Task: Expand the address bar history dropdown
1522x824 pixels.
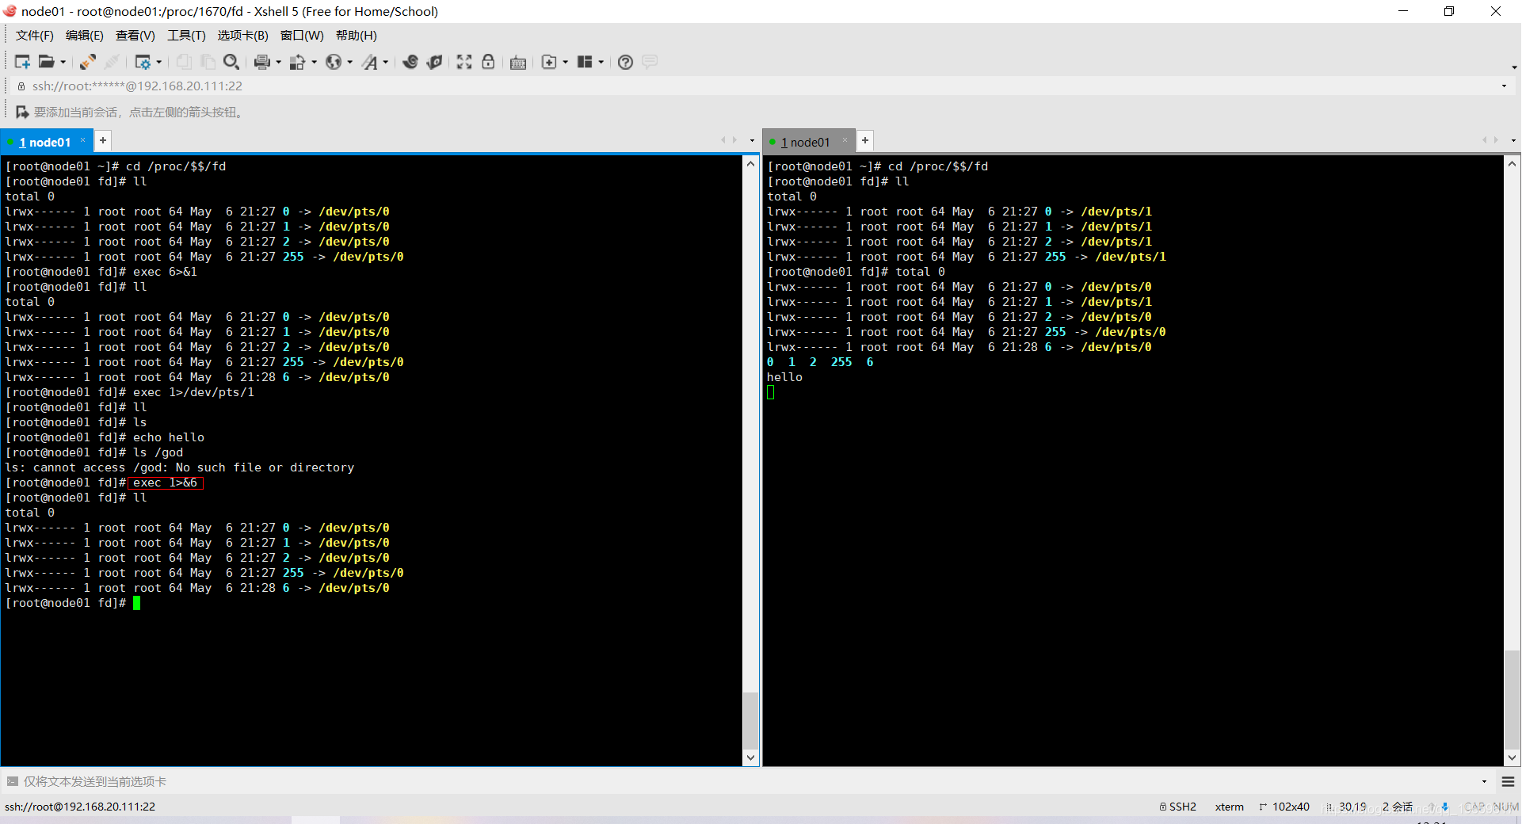Action: [x=1504, y=86]
